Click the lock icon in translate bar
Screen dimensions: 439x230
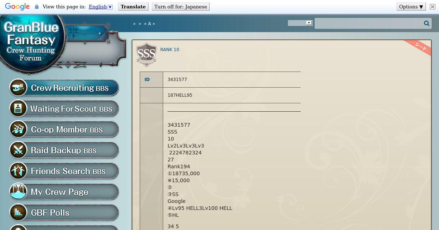pos(37,7)
